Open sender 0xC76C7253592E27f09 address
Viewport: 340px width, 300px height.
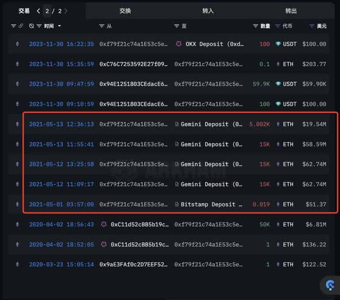click(x=133, y=64)
